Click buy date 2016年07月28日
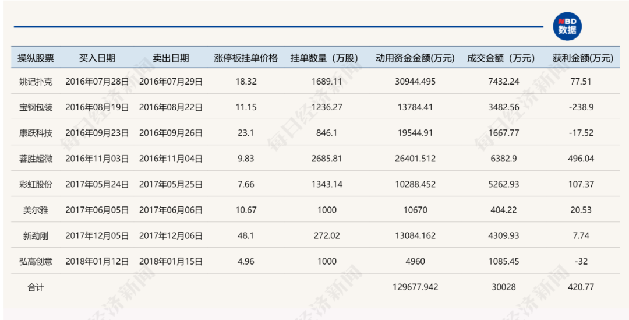This screenshot has width=629, height=320. pos(97,82)
